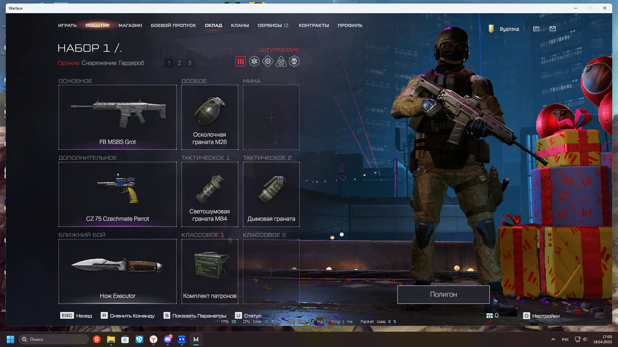
Task: Open File Explorer from taskbar
Action: 111,339
